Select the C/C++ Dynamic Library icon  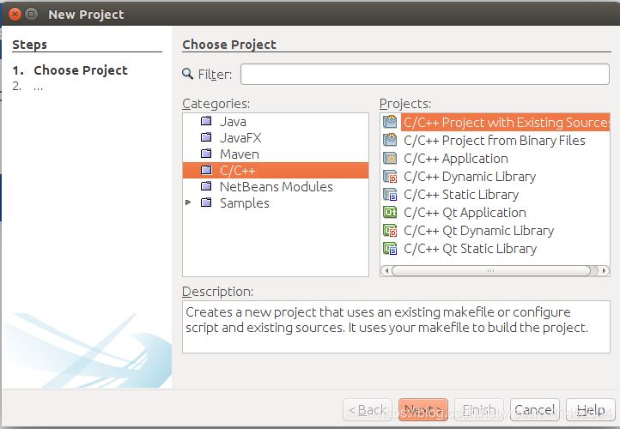click(x=390, y=177)
